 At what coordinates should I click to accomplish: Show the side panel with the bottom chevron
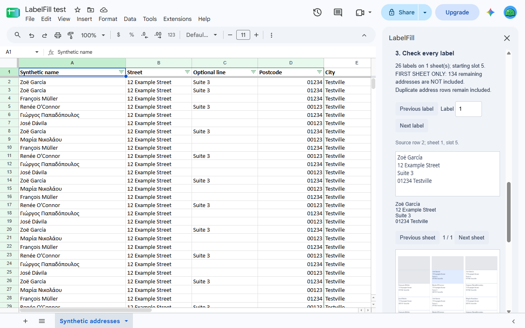[x=514, y=321]
